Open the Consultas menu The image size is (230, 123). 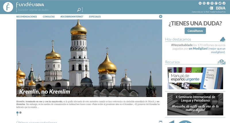pyautogui.click(x=49, y=17)
